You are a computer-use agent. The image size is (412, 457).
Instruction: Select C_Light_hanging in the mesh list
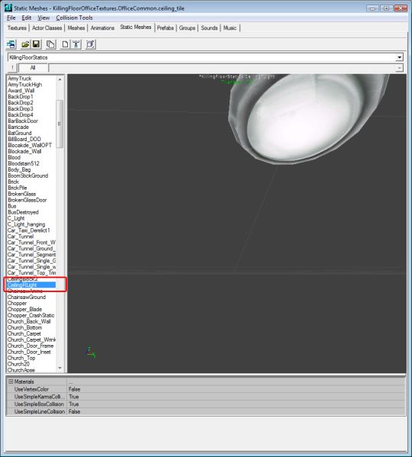pos(26,224)
